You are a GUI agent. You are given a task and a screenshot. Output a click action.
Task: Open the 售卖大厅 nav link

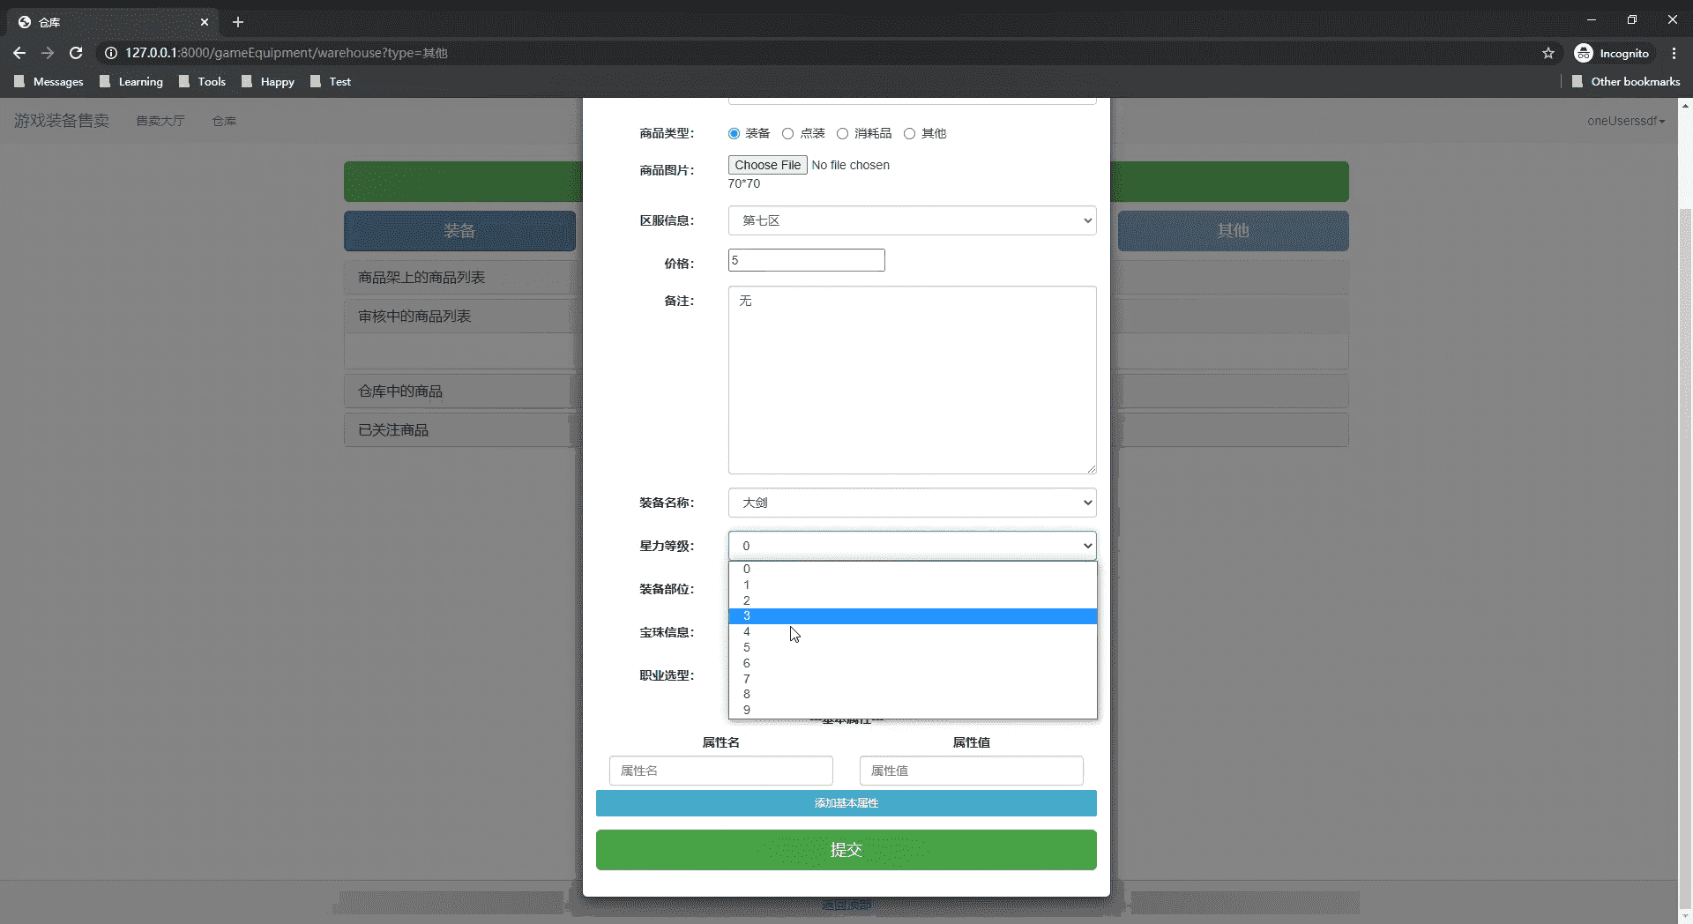pos(160,121)
